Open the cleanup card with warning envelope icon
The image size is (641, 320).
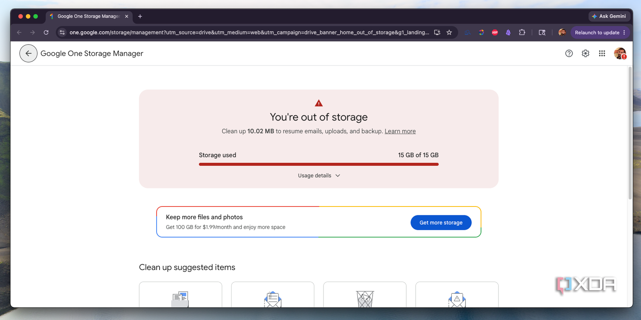coord(457,295)
